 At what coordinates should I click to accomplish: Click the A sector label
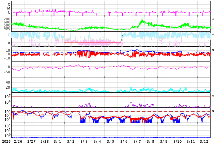[9, 43]
